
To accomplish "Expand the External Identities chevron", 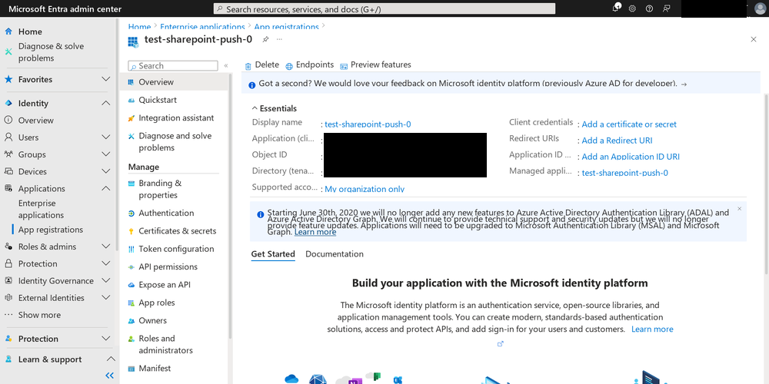I will click(105, 298).
